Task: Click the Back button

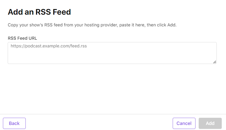Action: tap(14, 123)
